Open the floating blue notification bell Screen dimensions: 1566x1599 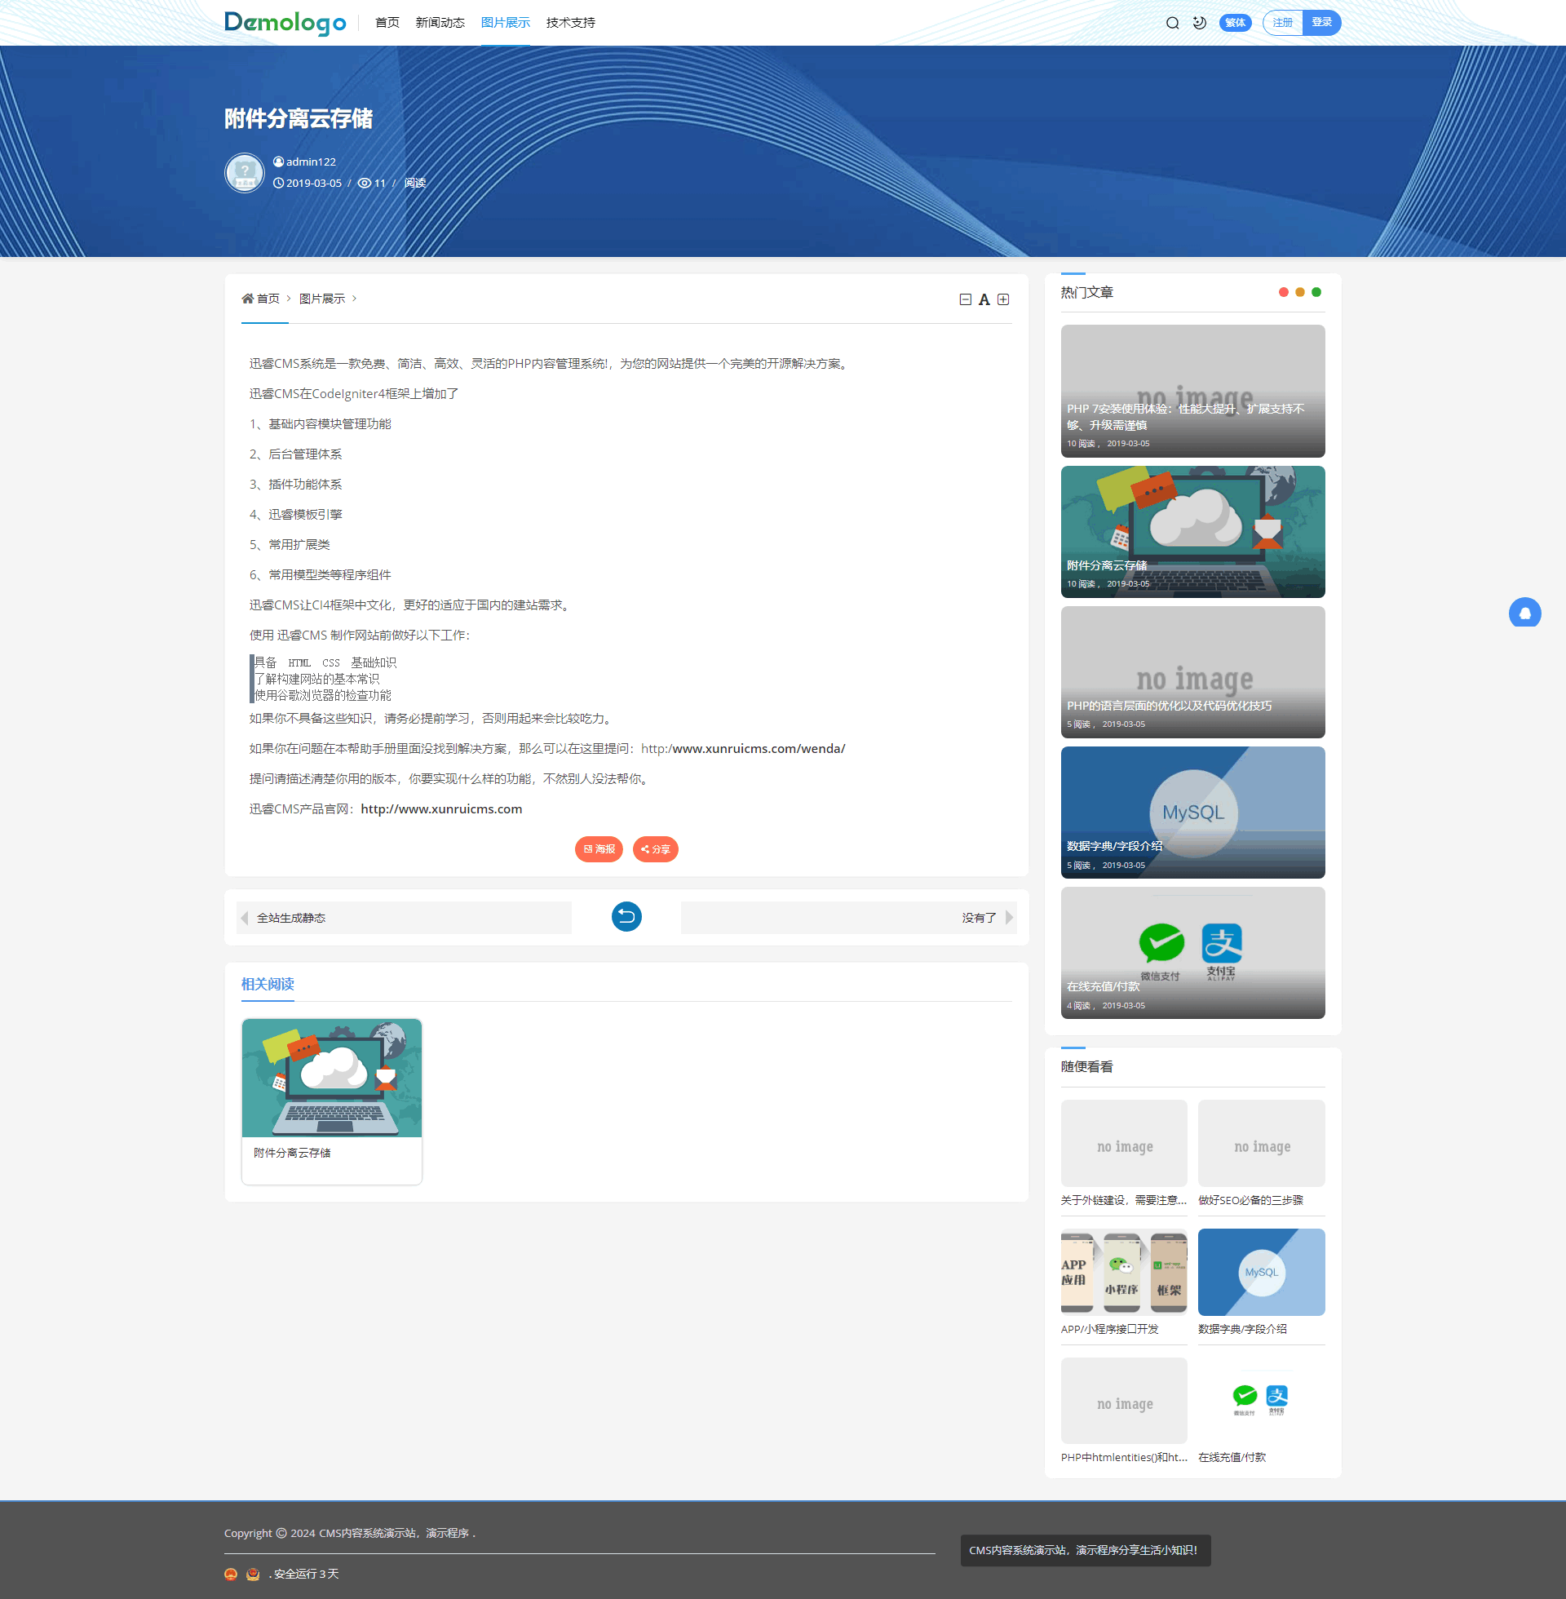tap(1524, 613)
